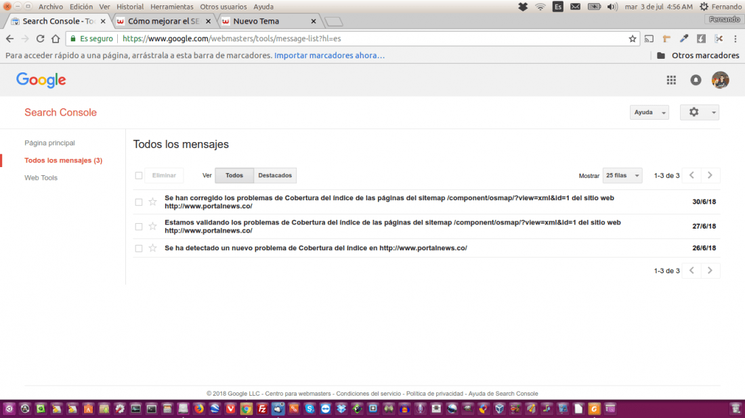Screen dimensions: 745x418
Task: Click the 'Política de privacidad' footer link
Action: (434, 394)
